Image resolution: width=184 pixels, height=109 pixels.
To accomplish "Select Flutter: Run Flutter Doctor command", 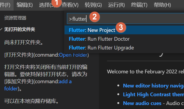I will tap(124, 39).
